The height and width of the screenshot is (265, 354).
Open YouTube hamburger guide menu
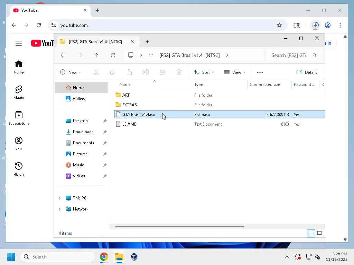[x=19, y=43]
